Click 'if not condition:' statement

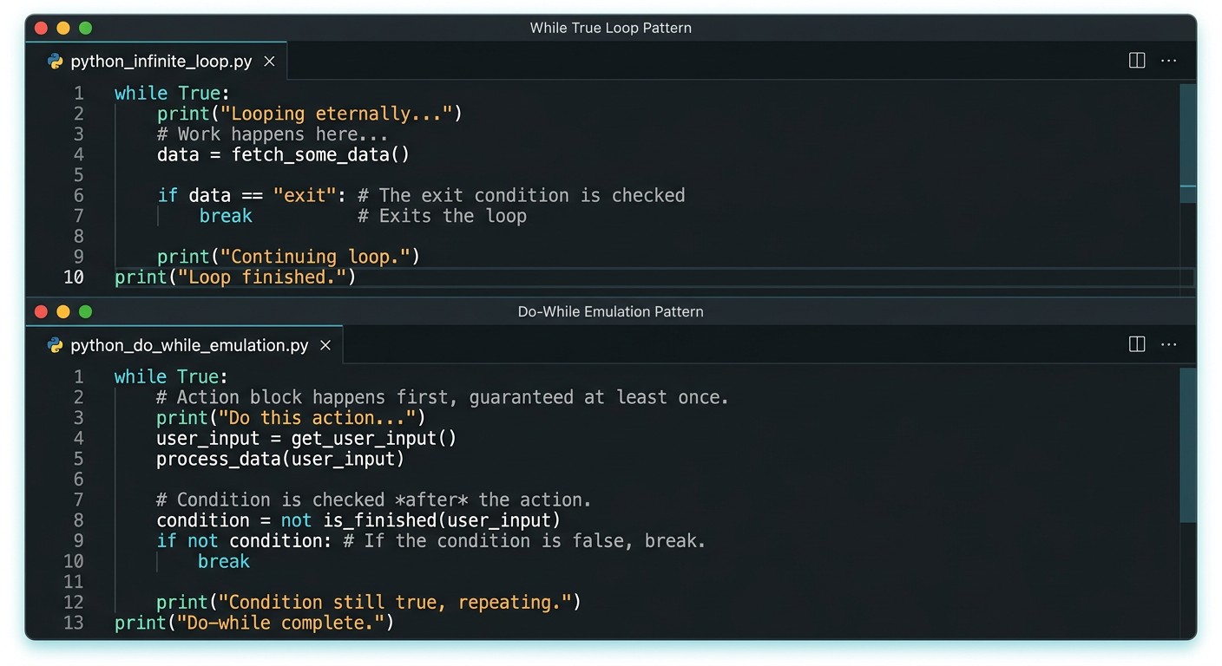(244, 541)
